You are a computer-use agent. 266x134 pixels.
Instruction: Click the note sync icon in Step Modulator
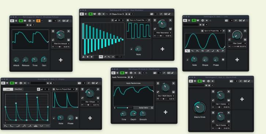click(x=131, y=49)
